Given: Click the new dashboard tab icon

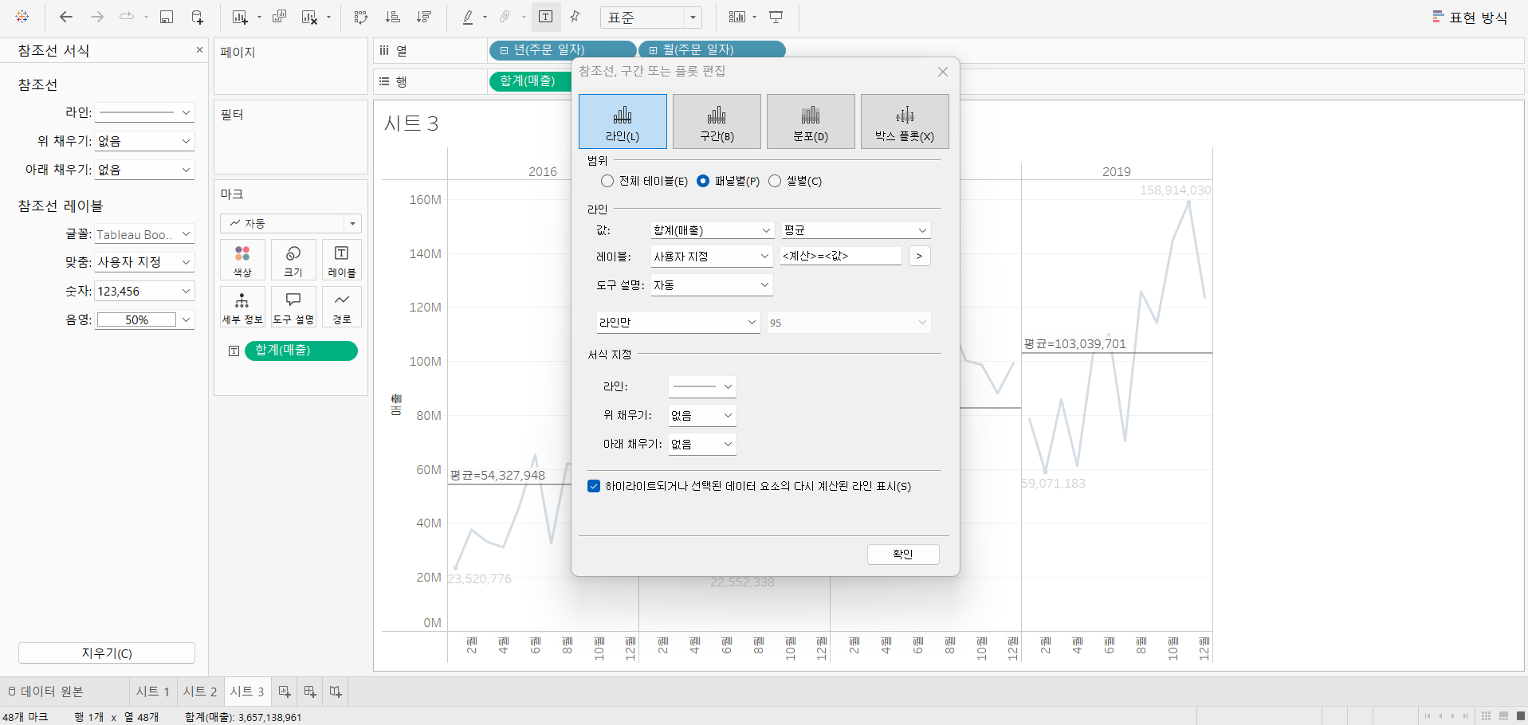Looking at the screenshot, I should click(x=310, y=692).
